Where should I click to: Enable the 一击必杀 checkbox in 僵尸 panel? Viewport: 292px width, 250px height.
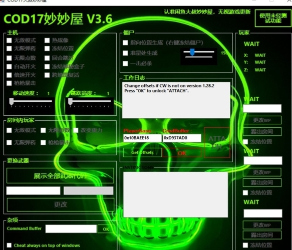(125, 63)
